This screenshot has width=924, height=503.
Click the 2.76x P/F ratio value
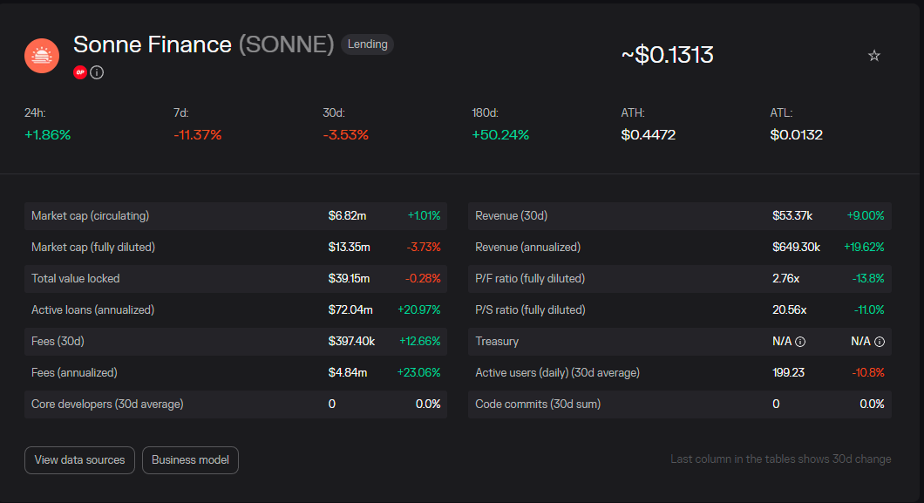(786, 279)
